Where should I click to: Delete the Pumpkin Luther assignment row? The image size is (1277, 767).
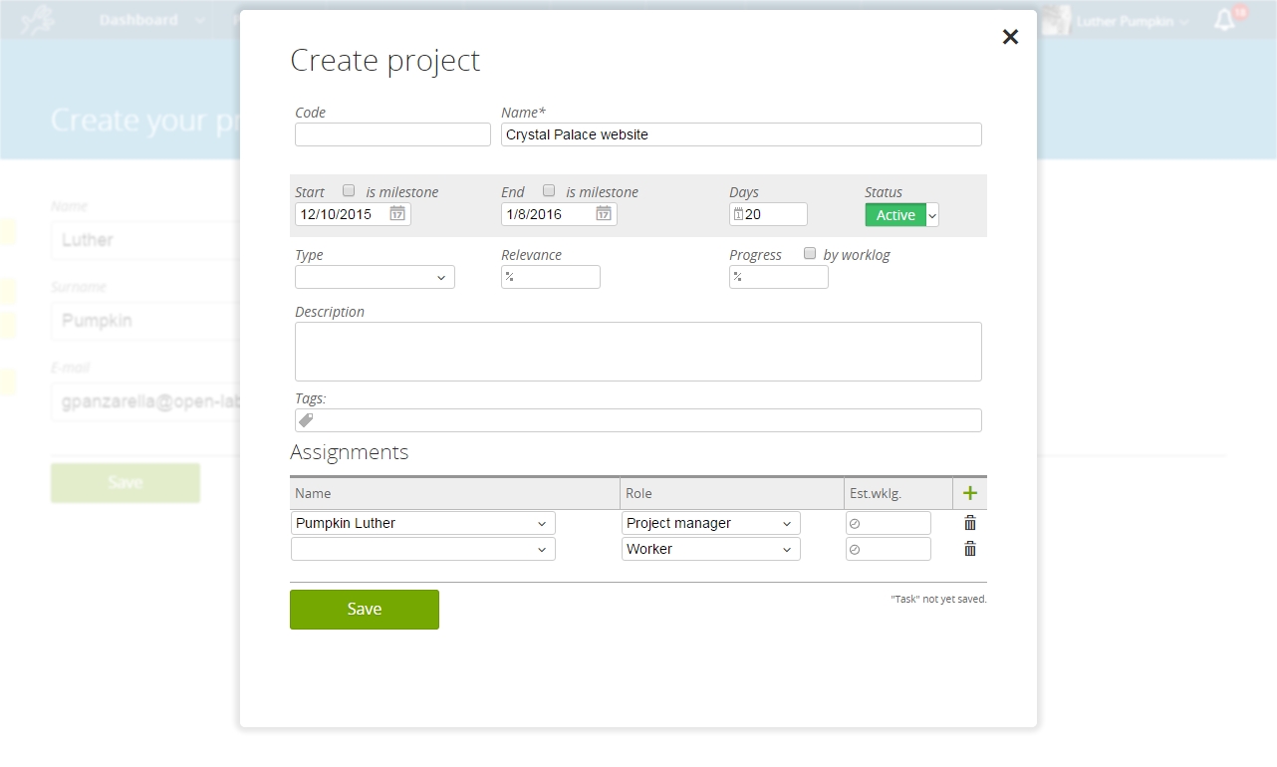pos(970,523)
